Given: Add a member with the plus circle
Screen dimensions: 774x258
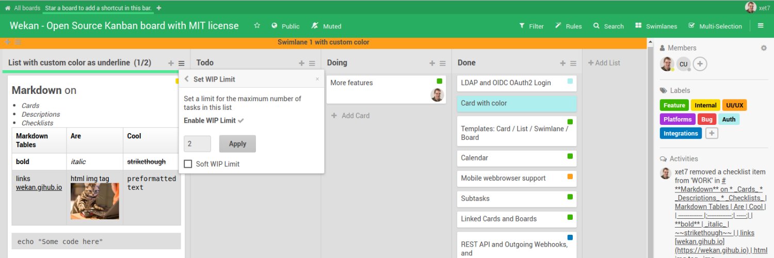Looking at the screenshot, I should [700, 64].
